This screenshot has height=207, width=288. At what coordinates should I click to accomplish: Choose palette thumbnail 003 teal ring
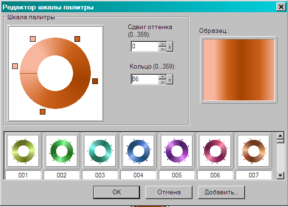pos(100,151)
